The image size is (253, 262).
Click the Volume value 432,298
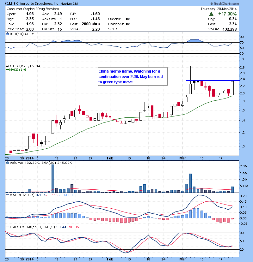point(230,29)
